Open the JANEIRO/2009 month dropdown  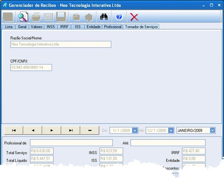pos(212,130)
